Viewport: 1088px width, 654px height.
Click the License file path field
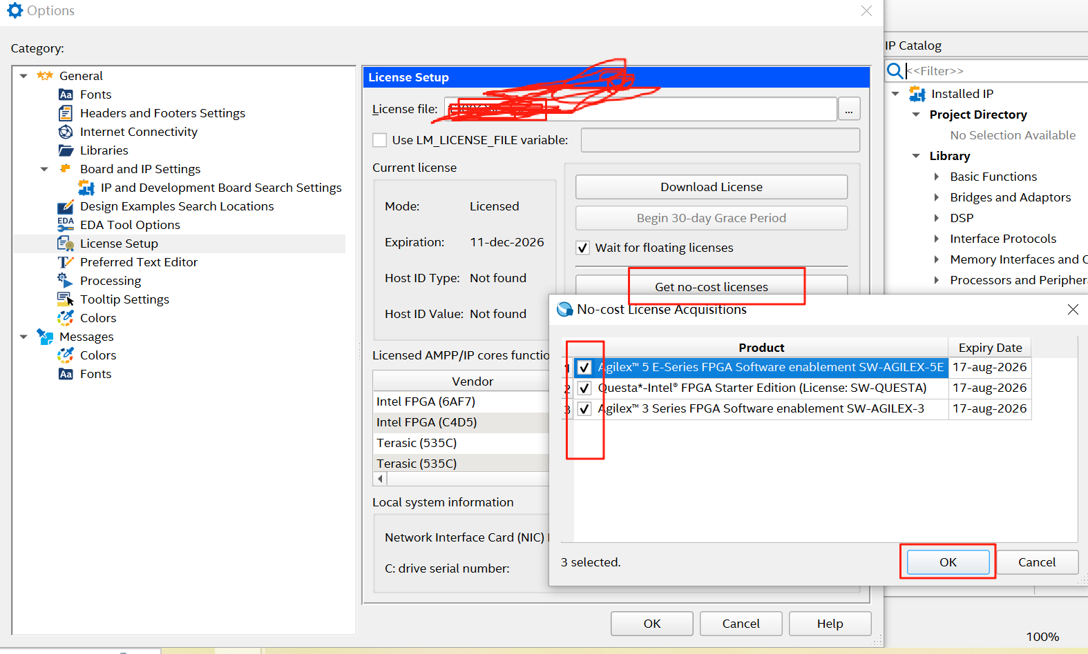640,109
